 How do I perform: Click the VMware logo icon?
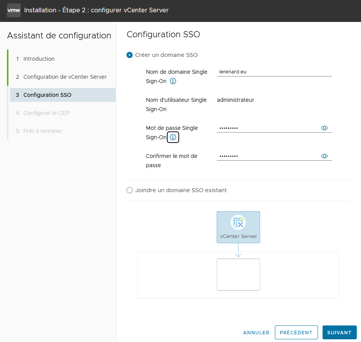(x=14, y=10)
